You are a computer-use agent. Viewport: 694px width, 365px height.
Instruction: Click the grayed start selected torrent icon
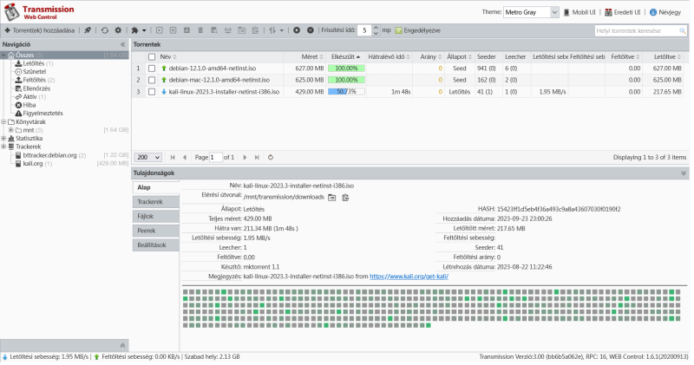click(160, 30)
